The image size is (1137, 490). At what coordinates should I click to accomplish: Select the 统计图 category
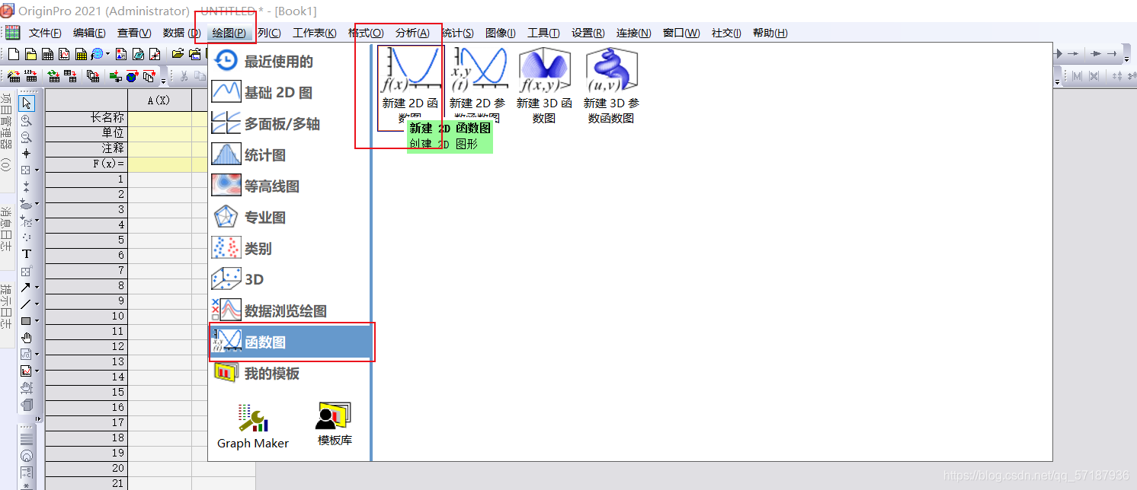tap(290, 155)
